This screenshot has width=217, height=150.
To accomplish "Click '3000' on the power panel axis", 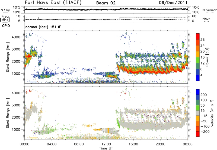I will pos(16,49).
